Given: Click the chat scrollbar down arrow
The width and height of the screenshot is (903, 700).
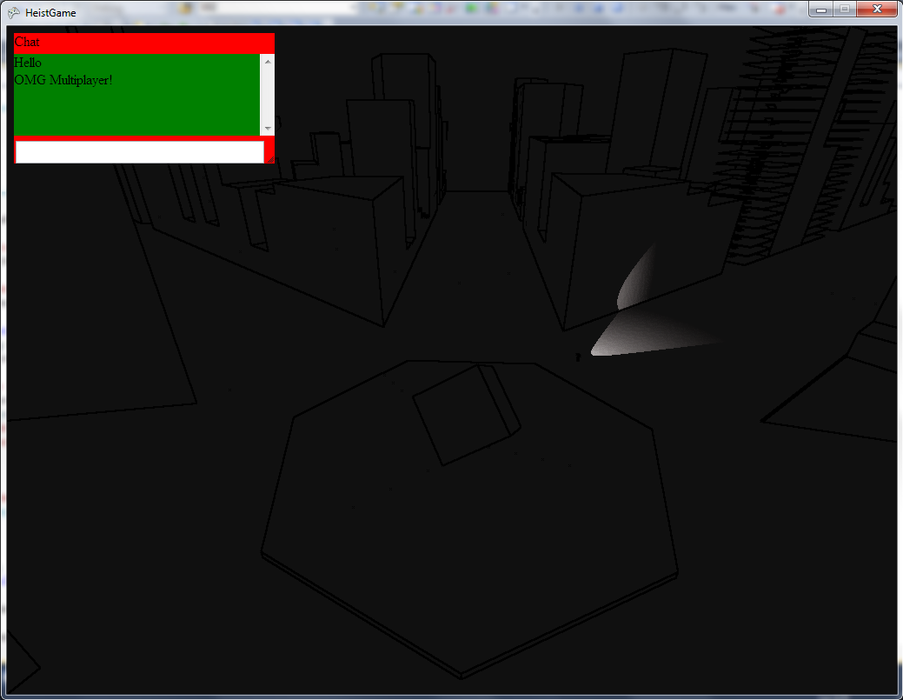Looking at the screenshot, I should (x=267, y=129).
